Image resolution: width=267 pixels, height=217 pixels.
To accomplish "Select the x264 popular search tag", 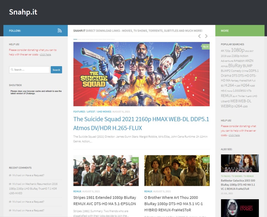I will click(x=238, y=106).
